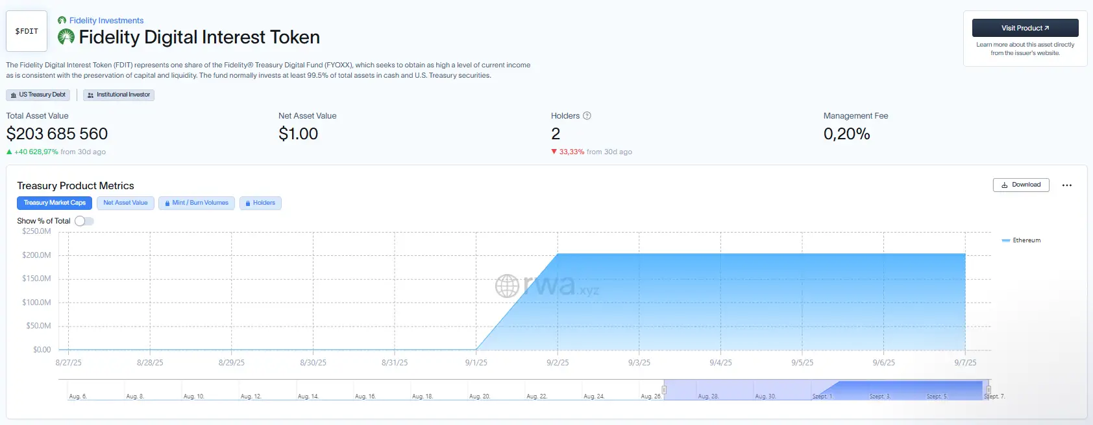Click the right handle of the range selector
This screenshot has height=425, width=1093.
(989, 390)
